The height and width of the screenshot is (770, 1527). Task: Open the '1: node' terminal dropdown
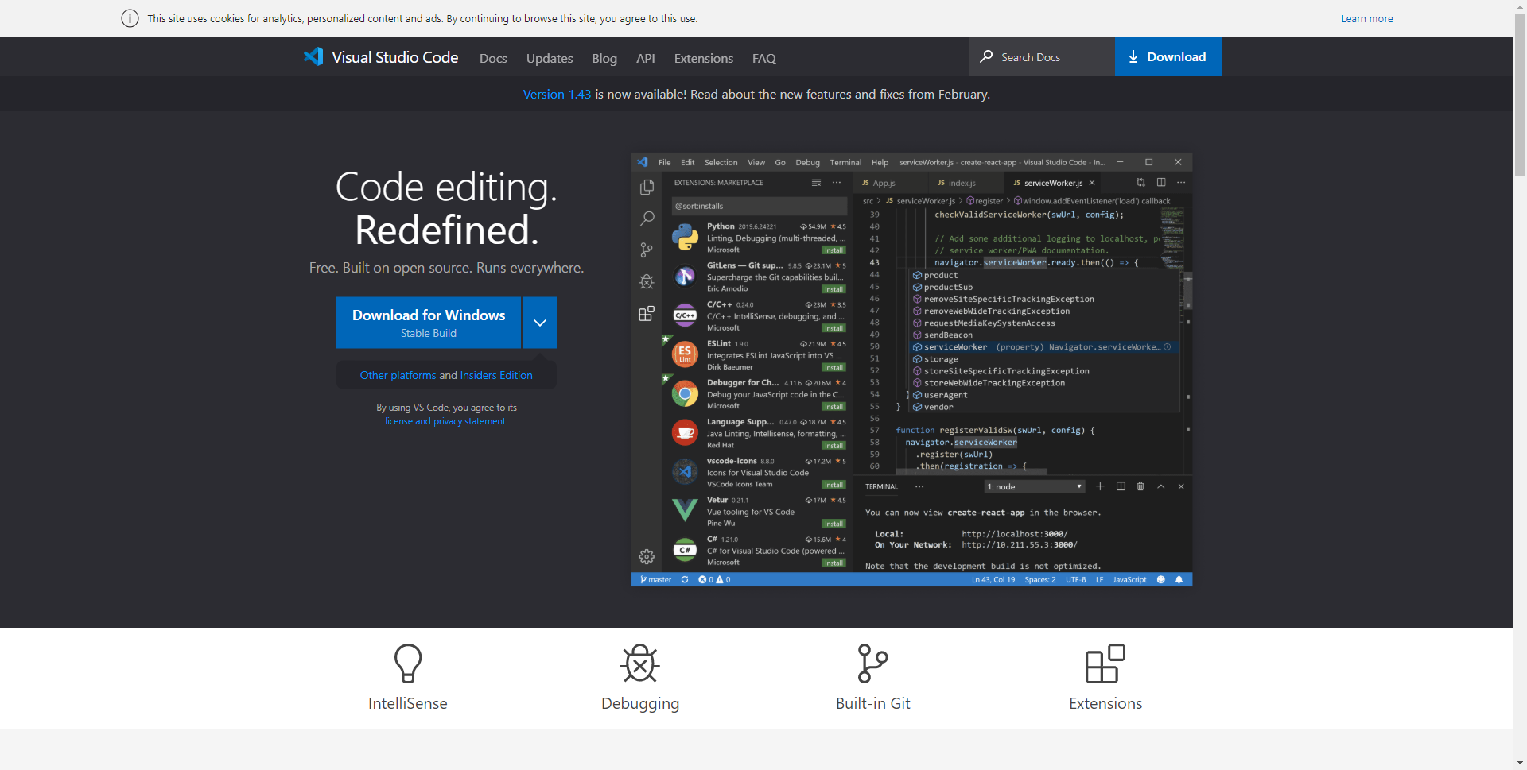pyautogui.click(x=1035, y=486)
